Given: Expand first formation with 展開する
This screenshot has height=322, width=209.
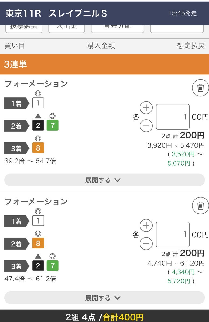Looking at the screenshot, I should coord(104,180).
